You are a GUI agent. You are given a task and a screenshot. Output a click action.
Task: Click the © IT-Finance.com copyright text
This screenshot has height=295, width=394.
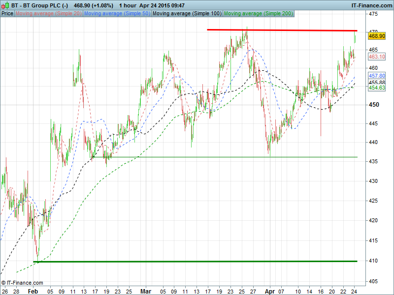point(22,283)
